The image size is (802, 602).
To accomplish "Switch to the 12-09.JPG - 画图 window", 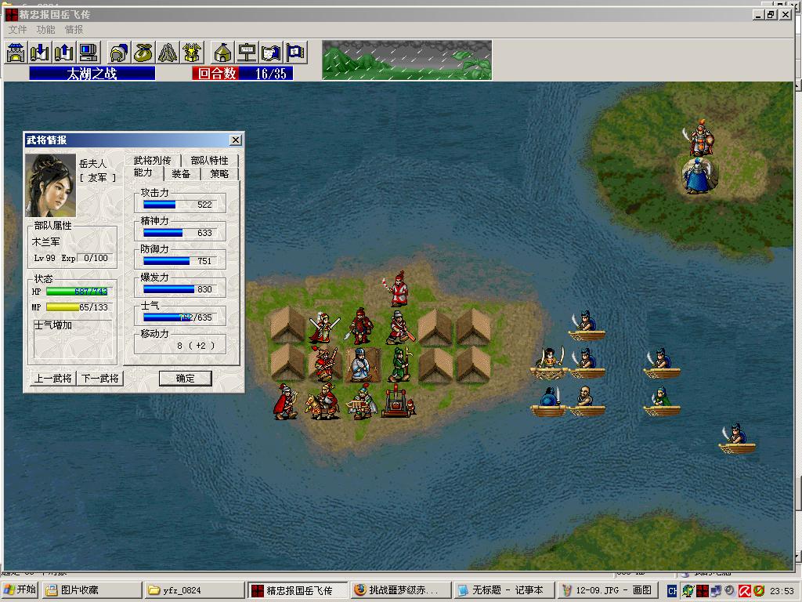I will pos(607,589).
